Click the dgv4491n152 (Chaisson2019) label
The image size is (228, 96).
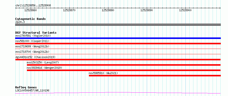click(x=35, y=57)
